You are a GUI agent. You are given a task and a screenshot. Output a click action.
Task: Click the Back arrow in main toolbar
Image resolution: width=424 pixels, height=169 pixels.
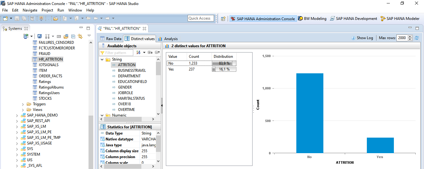click(x=96, y=19)
